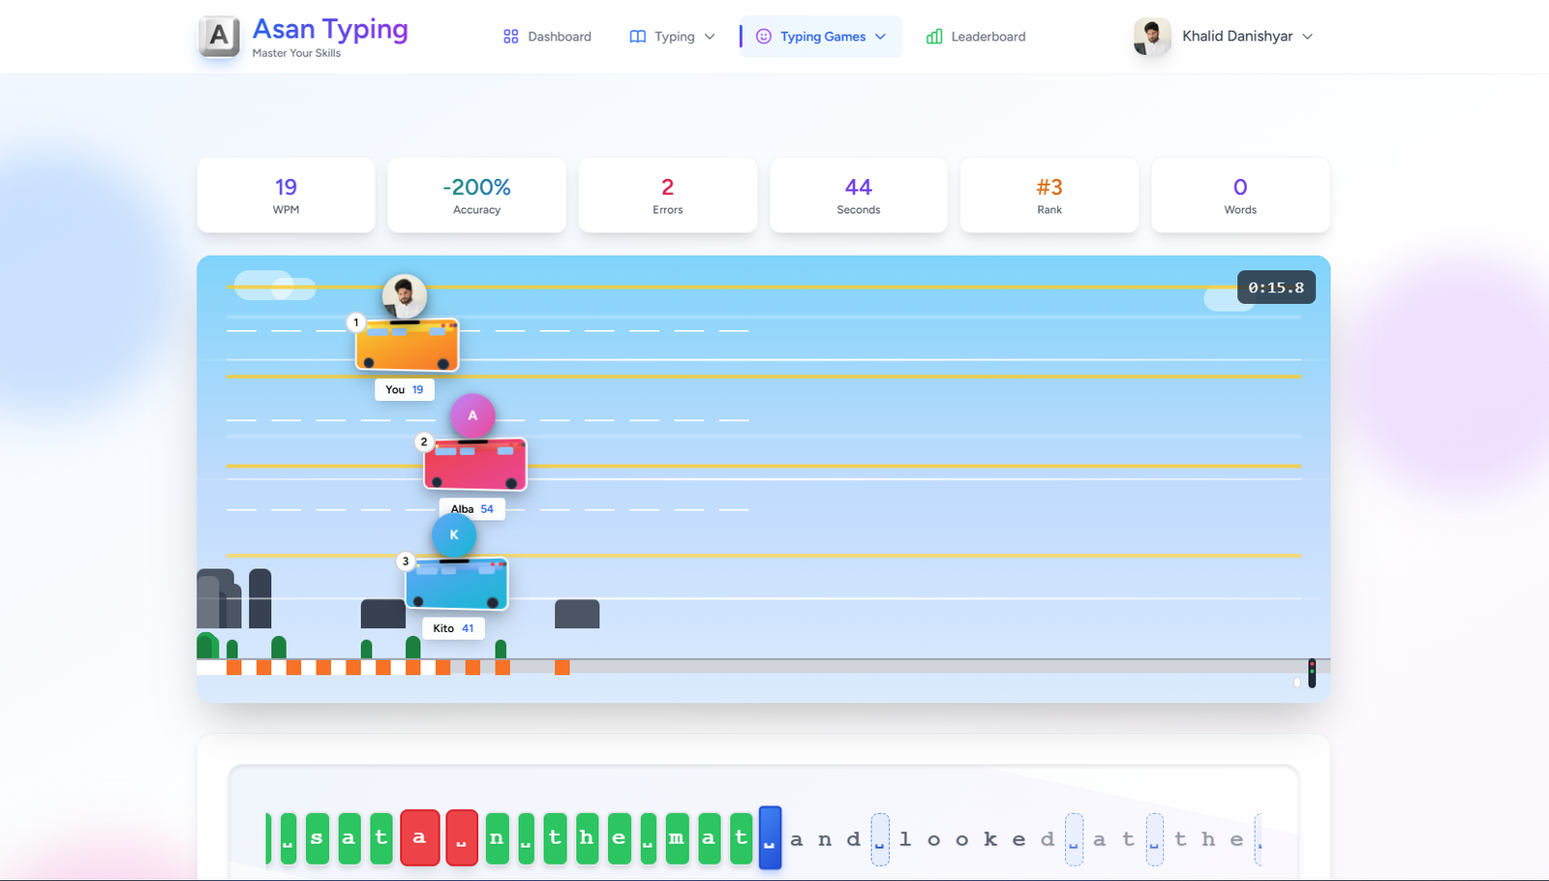Click the 'Master Your Skills' tagline
The width and height of the screenshot is (1549, 881).
click(x=296, y=53)
